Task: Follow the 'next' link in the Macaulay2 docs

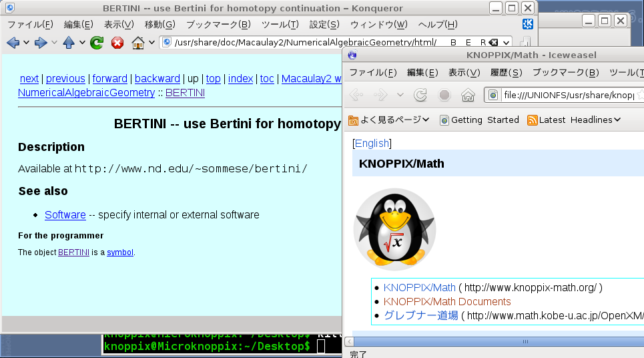Action: tap(29, 79)
